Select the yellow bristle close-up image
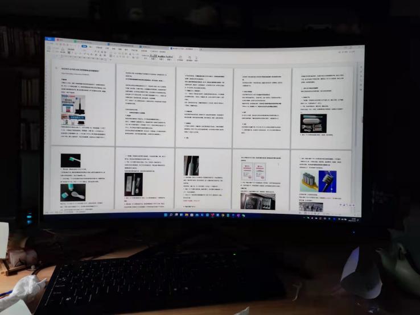This screenshot has width=420, height=315. (309, 182)
